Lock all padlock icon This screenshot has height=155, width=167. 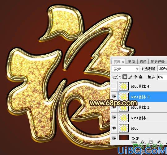point(141,77)
